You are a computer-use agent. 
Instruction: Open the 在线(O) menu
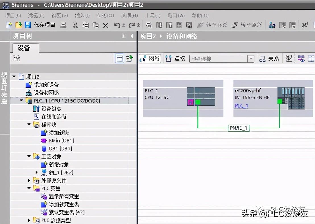(x=105, y=15)
